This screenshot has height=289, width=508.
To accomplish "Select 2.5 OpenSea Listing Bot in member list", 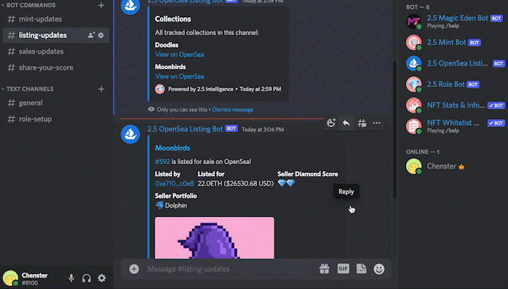I will coord(454,64).
